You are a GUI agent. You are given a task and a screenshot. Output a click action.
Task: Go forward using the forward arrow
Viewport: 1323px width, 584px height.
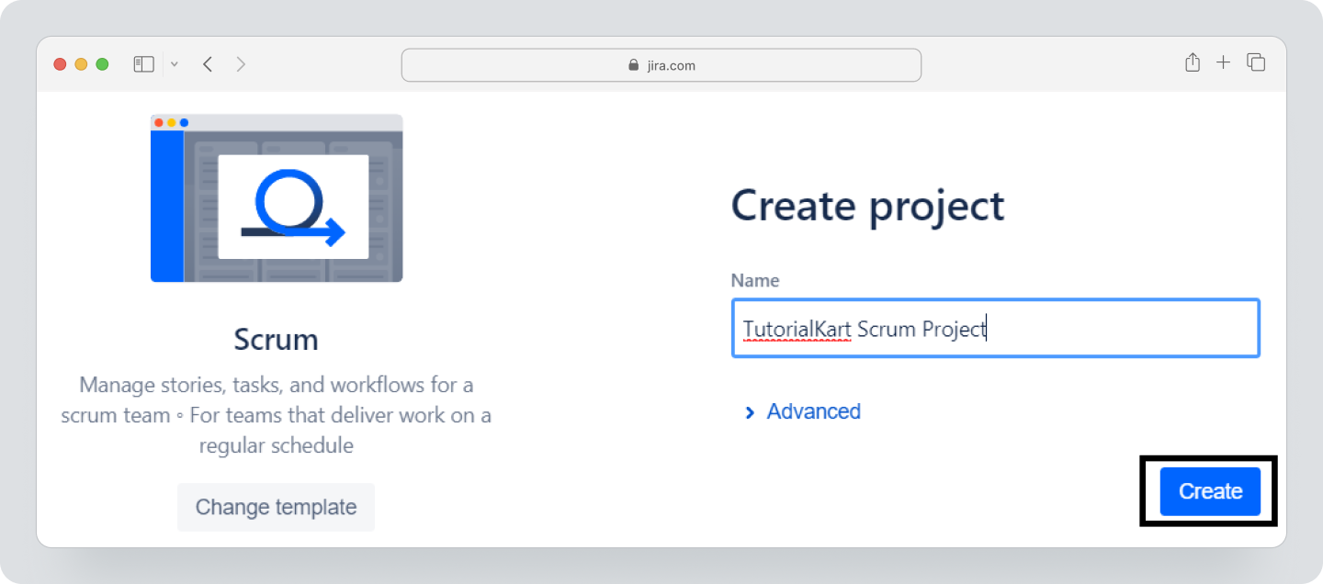click(241, 63)
